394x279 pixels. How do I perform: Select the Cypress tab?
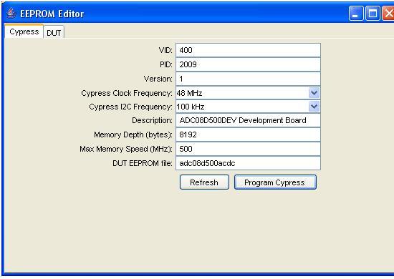pos(24,31)
